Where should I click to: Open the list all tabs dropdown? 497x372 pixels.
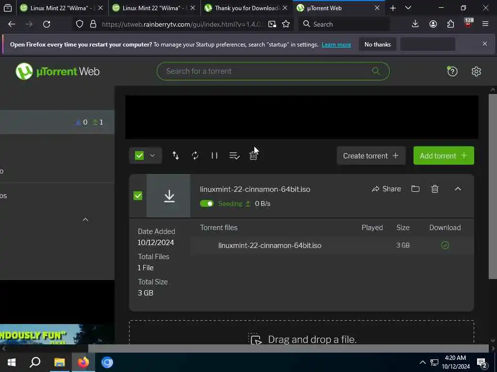pos(408,8)
